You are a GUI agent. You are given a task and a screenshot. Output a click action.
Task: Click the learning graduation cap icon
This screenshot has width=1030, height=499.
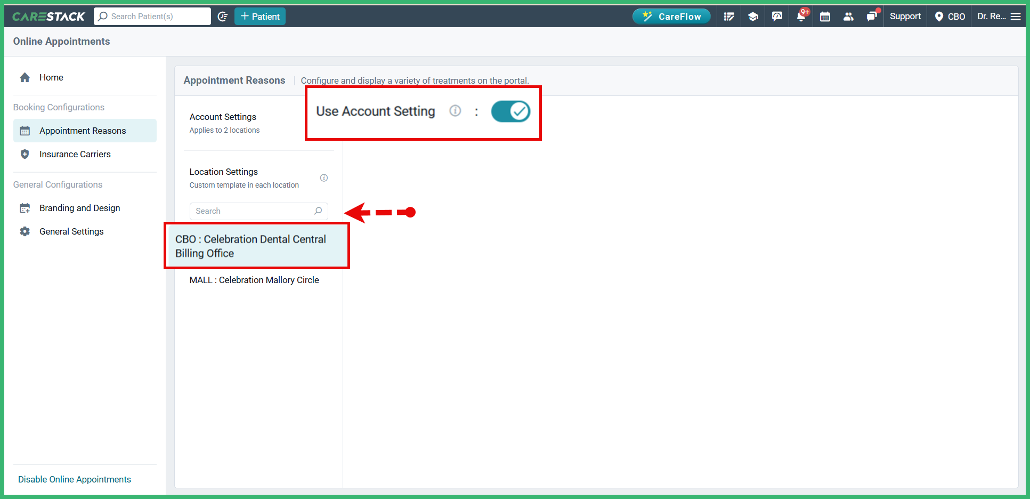(753, 16)
